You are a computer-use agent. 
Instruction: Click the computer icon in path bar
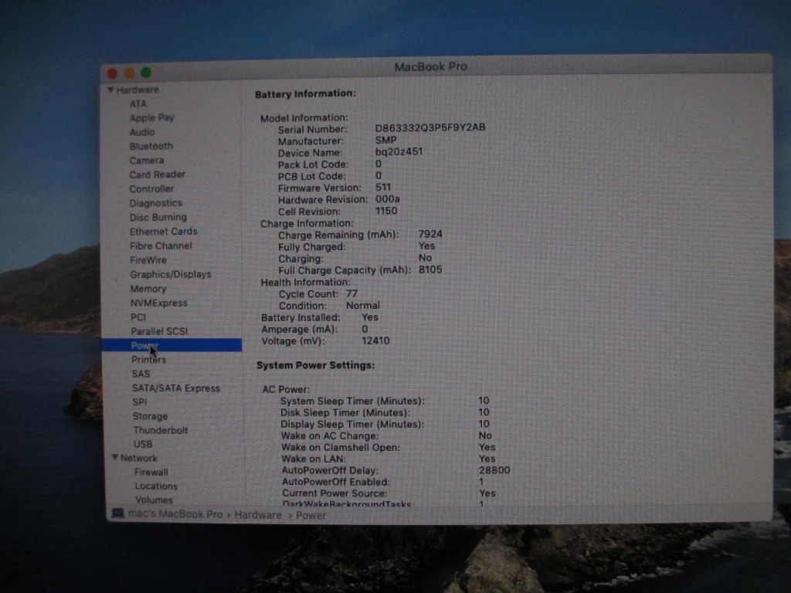tap(118, 513)
